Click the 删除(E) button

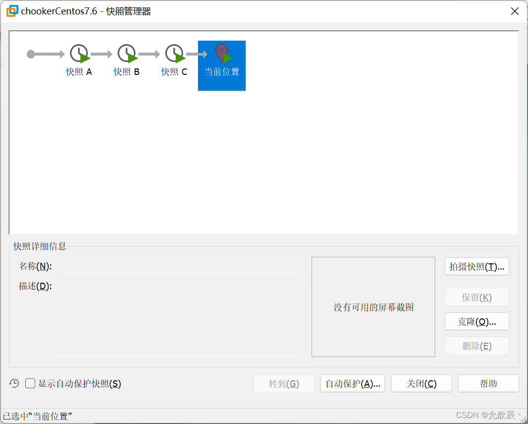tap(476, 346)
